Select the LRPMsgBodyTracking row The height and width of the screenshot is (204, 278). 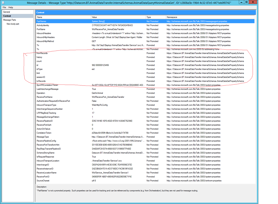[x=145, y=113]
